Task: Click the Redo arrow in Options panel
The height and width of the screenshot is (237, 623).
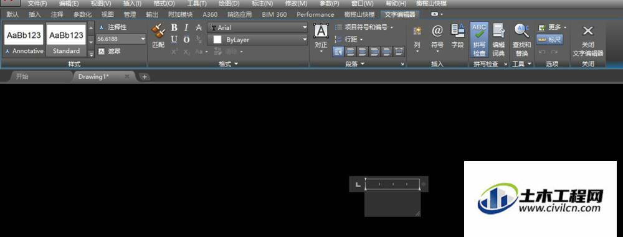Action: pos(554,52)
